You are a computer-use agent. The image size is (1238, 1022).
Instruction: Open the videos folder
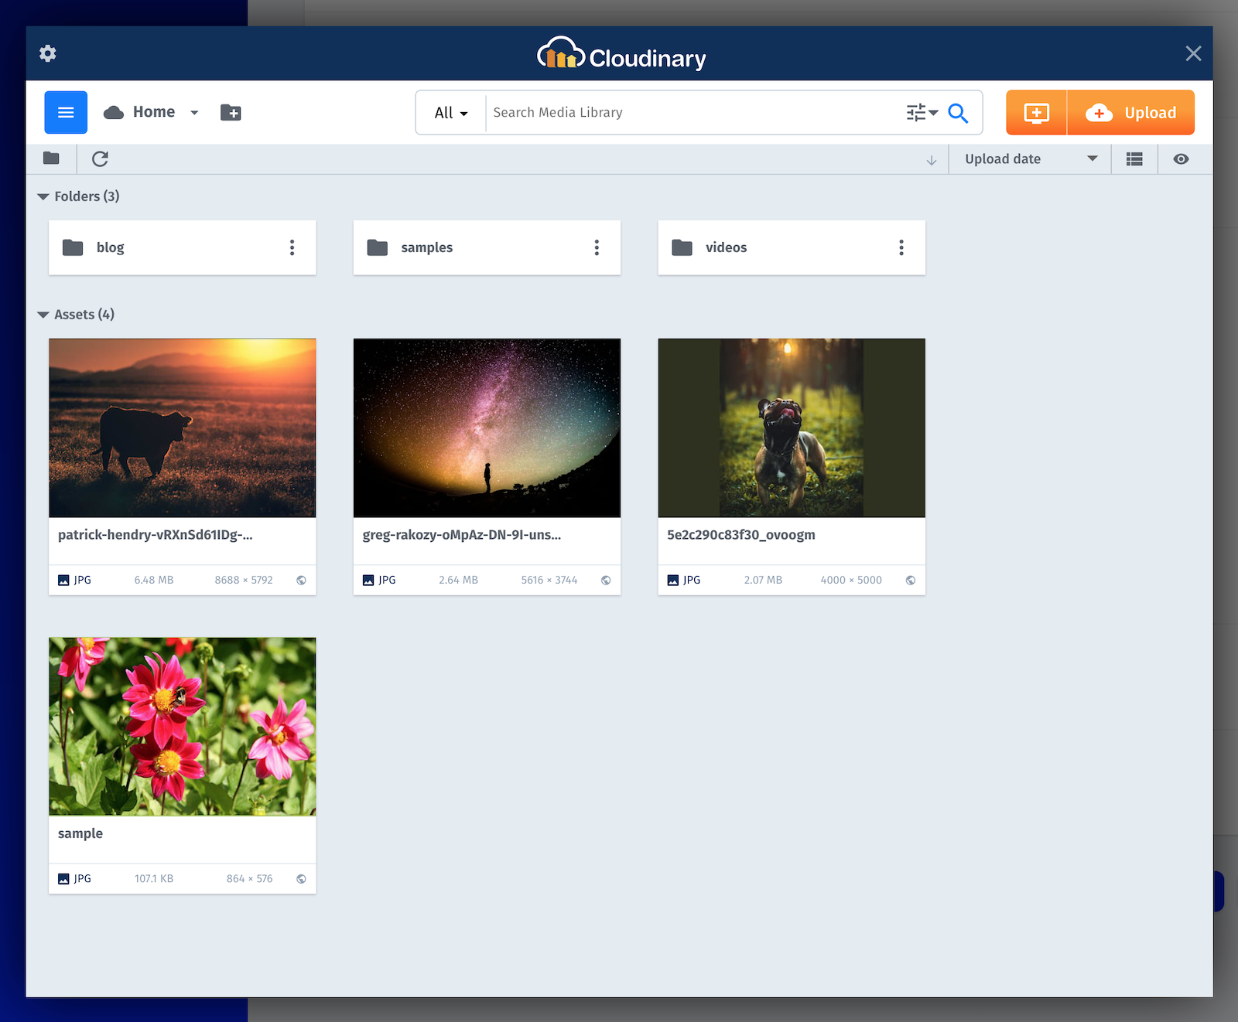792,247
